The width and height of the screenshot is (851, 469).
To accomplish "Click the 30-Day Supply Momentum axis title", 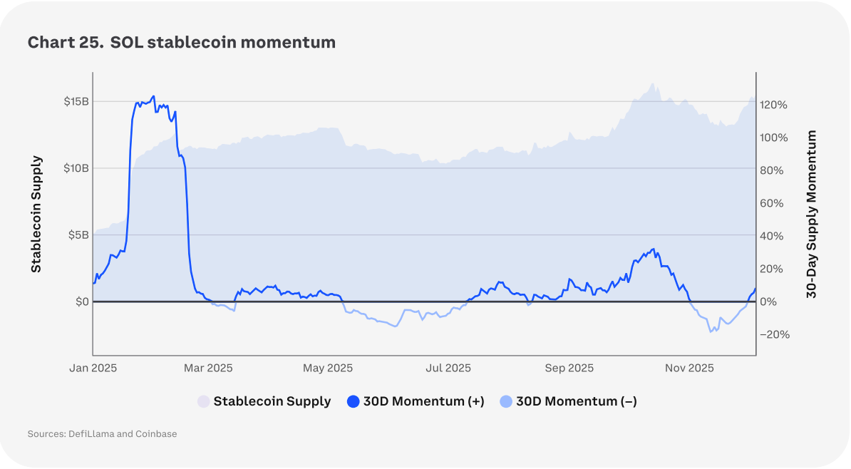I will [812, 214].
